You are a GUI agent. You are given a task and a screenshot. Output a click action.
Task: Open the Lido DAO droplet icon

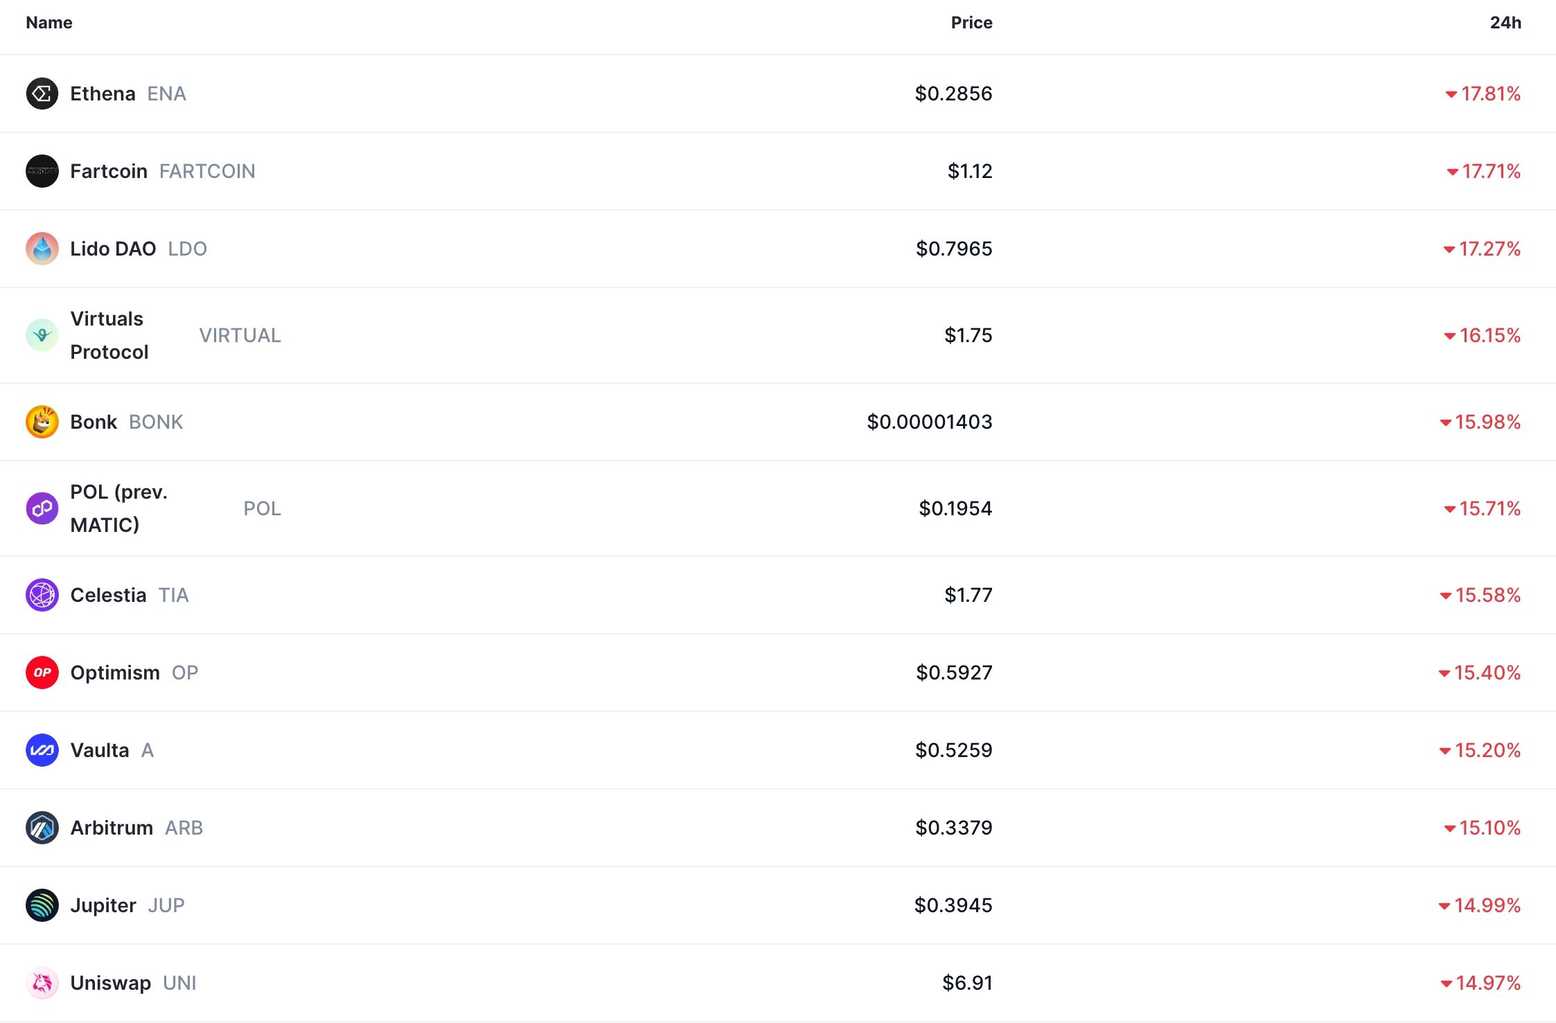42,249
